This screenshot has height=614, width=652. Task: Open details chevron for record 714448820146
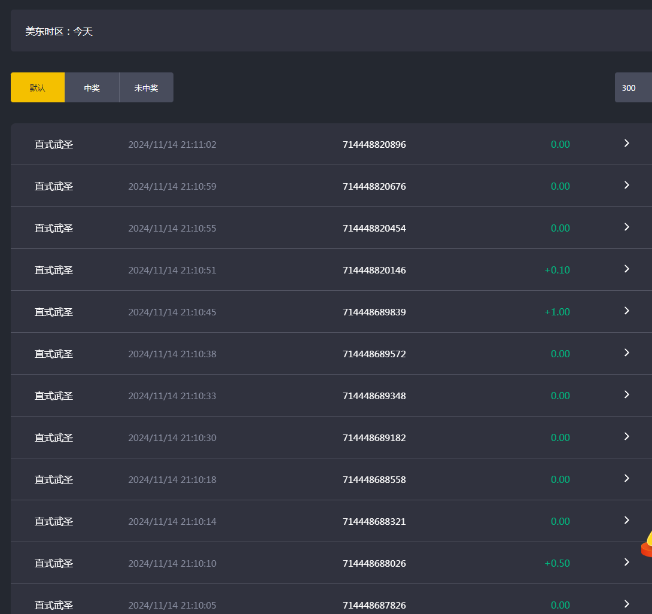pyautogui.click(x=626, y=269)
